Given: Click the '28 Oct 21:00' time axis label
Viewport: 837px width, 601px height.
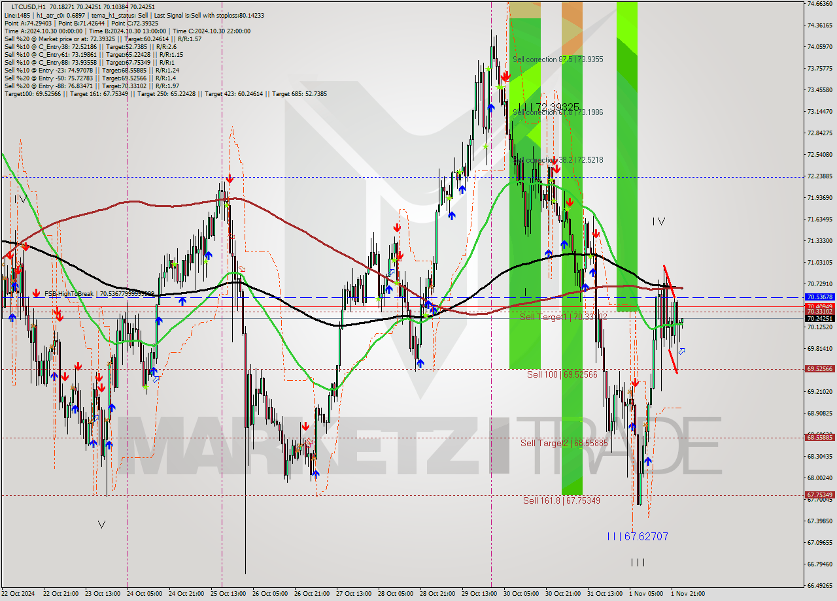Looking at the screenshot, I should [x=438, y=594].
